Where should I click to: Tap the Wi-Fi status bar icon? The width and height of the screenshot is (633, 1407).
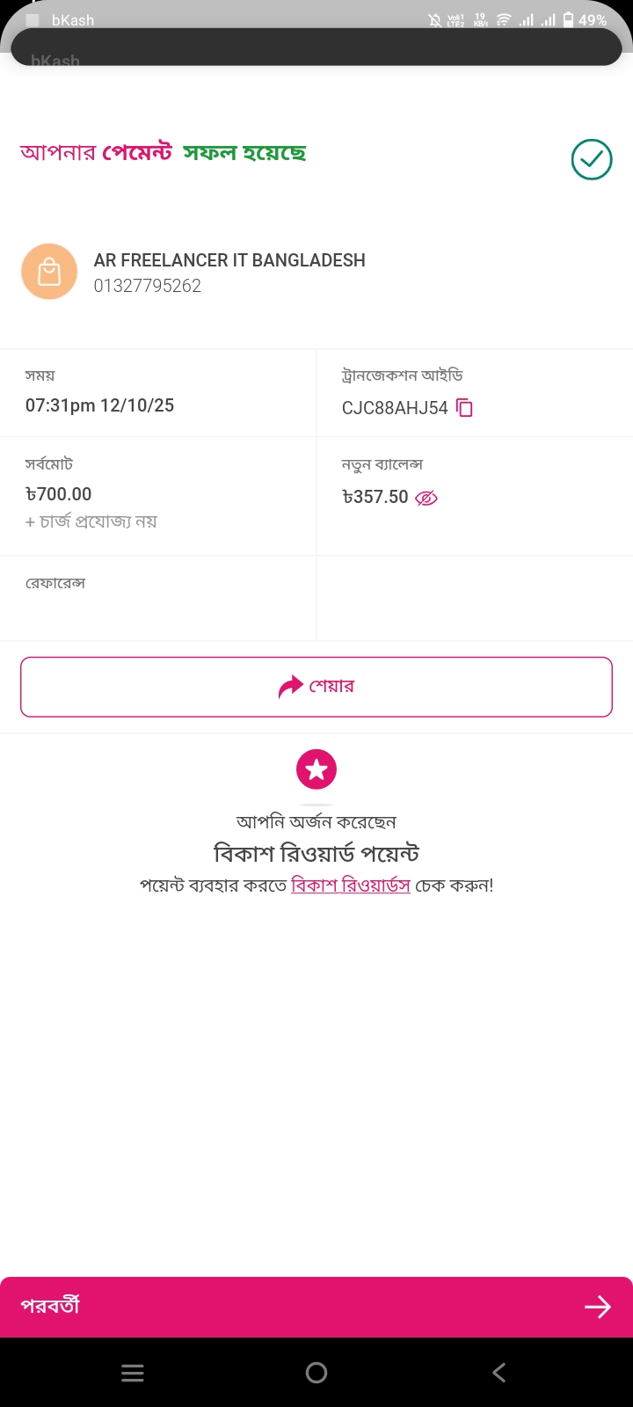(x=504, y=19)
